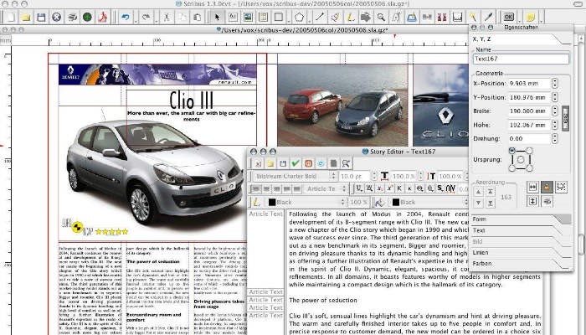Select the Insert Image Frame tool
This screenshot has height=335, width=586.
tap(248, 18)
